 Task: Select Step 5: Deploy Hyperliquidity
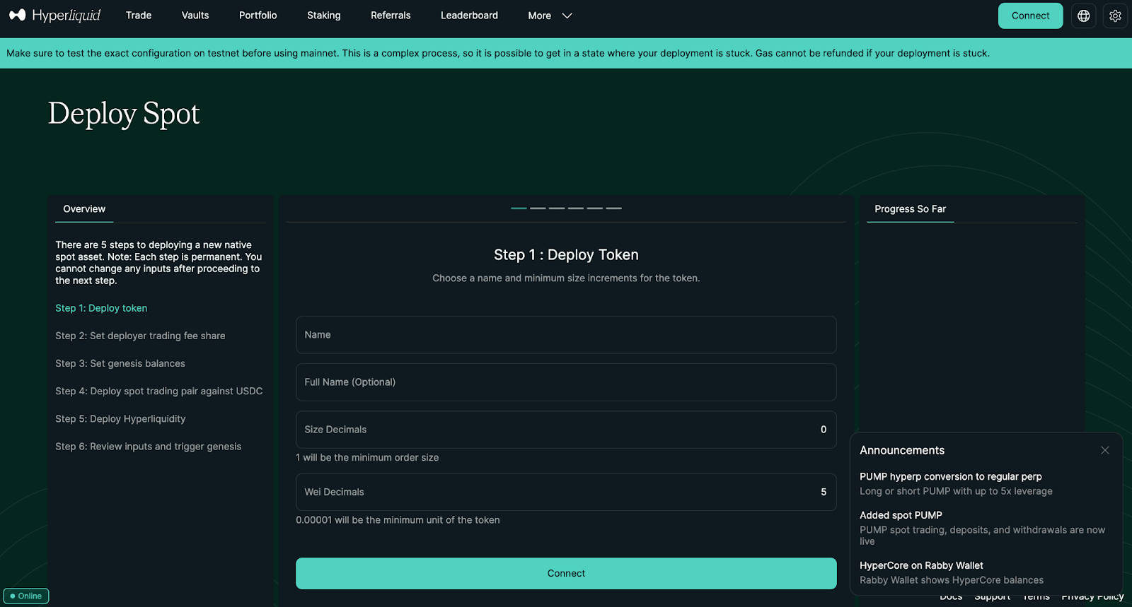click(120, 419)
